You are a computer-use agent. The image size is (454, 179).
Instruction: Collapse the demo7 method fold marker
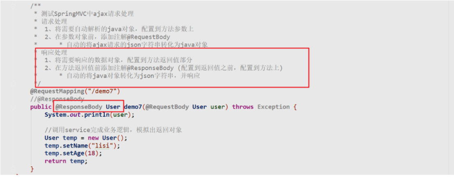(x=14, y=107)
